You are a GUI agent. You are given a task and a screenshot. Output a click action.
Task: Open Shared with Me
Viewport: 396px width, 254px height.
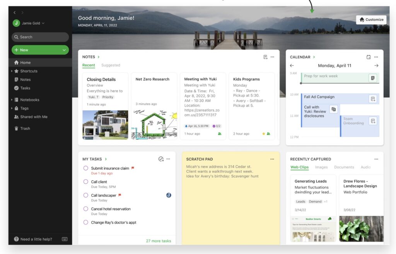pos(34,117)
